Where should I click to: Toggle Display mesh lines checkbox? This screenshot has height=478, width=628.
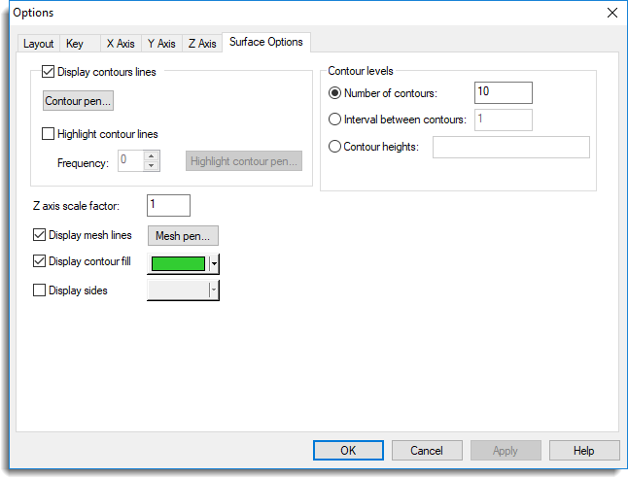40,235
